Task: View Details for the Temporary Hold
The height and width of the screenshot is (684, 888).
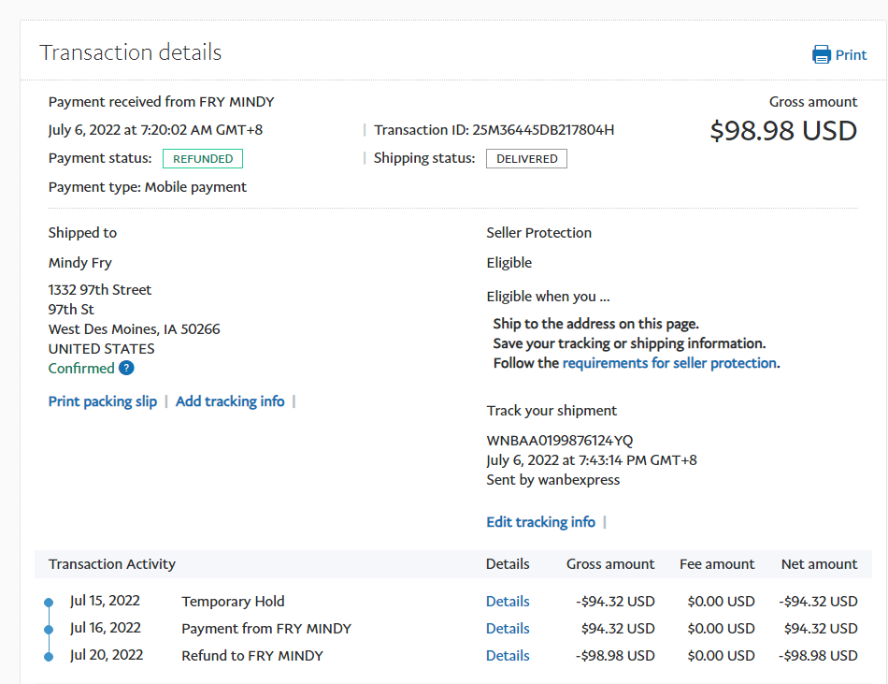Action: [508, 602]
